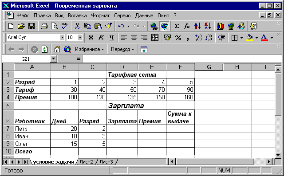
Task: Create a new workbook with New icon
Action: [11, 26]
